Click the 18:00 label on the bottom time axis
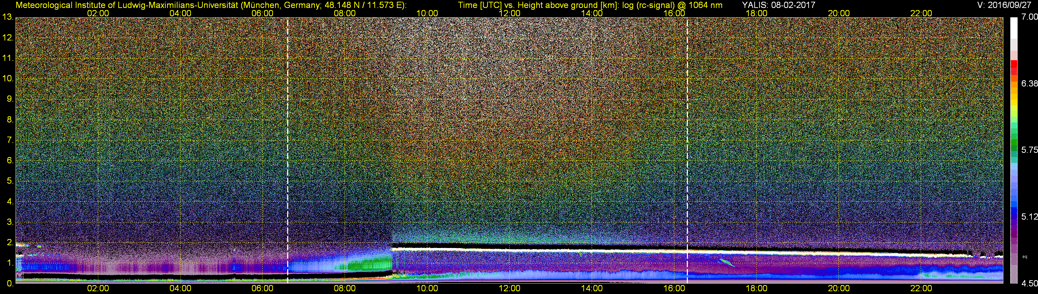The image size is (1038, 294). point(756,288)
